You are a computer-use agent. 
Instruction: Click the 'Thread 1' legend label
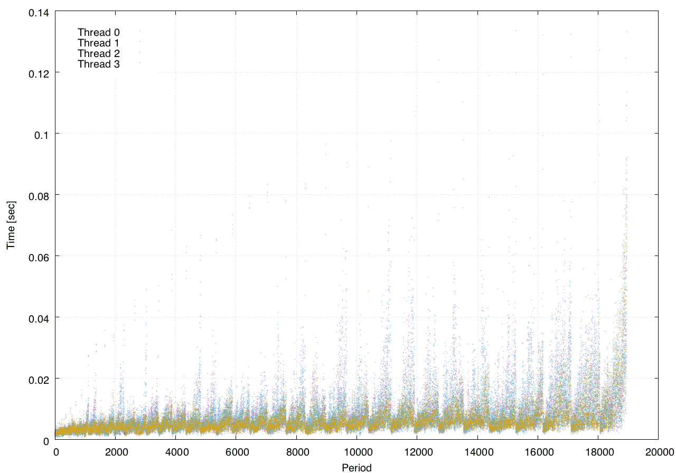click(x=99, y=43)
